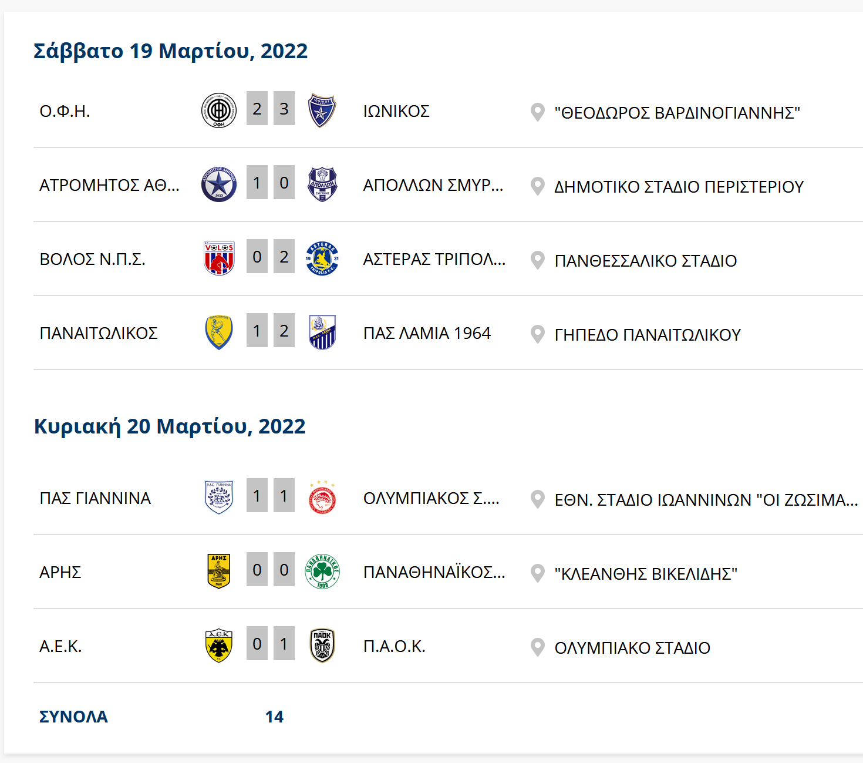Click the ΟΛΥΜΠΙΑΚΟ ΣΤΑΔΙΟ venue name

pos(632,648)
